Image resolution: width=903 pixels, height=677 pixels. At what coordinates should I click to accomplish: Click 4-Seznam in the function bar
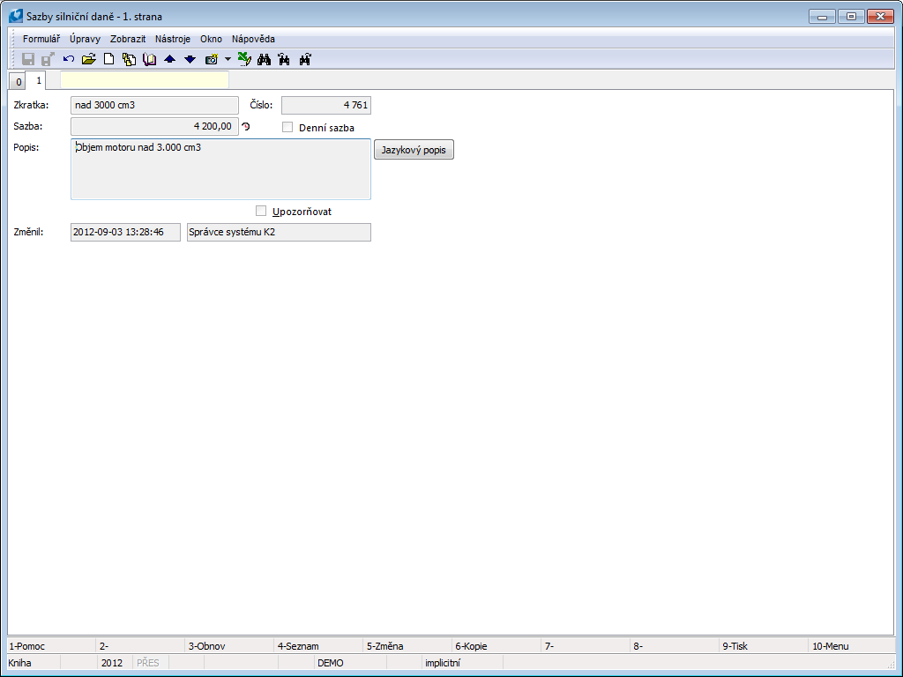pyautogui.click(x=318, y=646)
